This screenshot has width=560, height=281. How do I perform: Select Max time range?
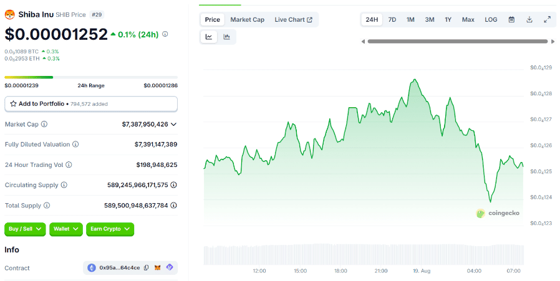coord(468,20)
